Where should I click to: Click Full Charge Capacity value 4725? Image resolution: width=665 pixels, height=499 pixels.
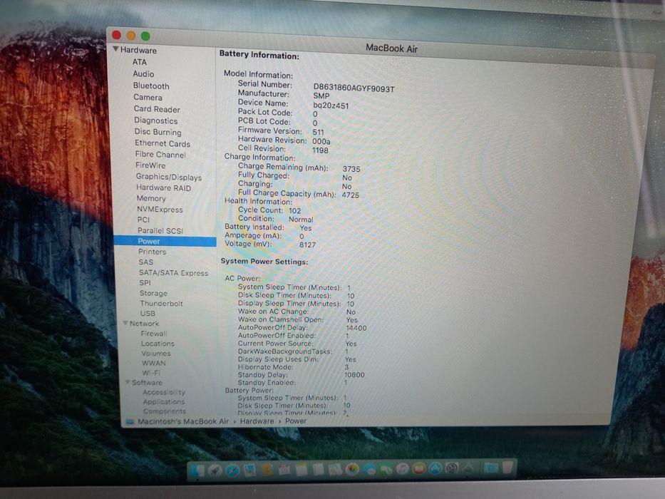[x=350, y=195]
